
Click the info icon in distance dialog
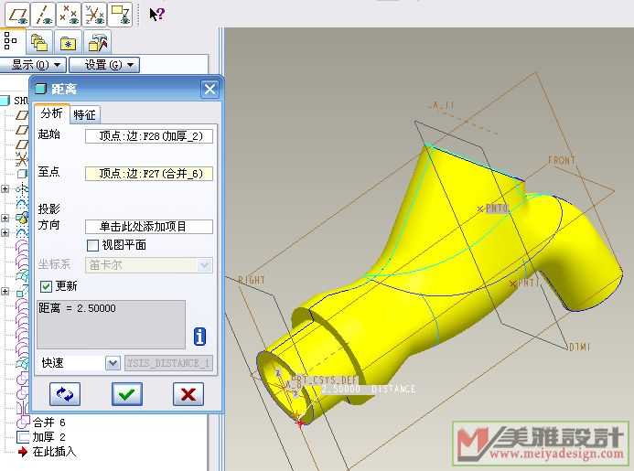[200, 337]
